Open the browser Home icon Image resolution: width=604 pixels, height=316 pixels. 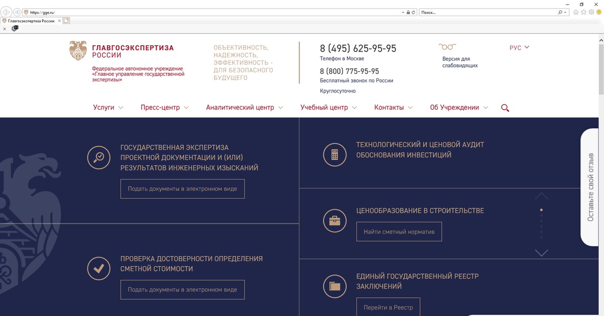point(576,12)
